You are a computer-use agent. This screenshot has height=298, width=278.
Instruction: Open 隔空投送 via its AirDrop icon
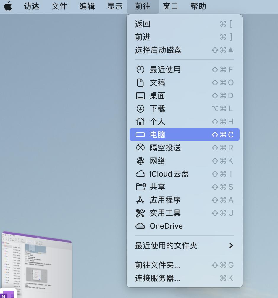[140, 148]
